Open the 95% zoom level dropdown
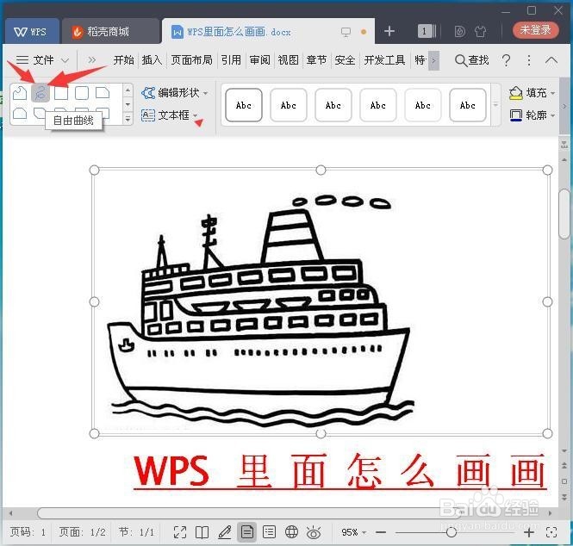Screen dimensions: 573x546 point(354,532)
